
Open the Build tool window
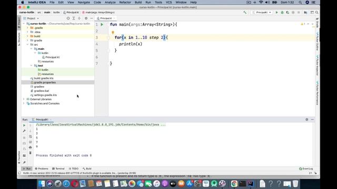coord(87,169)
